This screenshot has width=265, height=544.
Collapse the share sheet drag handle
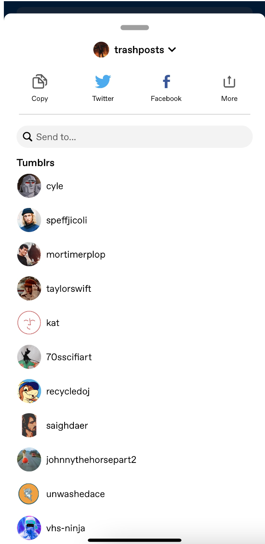(134, 28)
